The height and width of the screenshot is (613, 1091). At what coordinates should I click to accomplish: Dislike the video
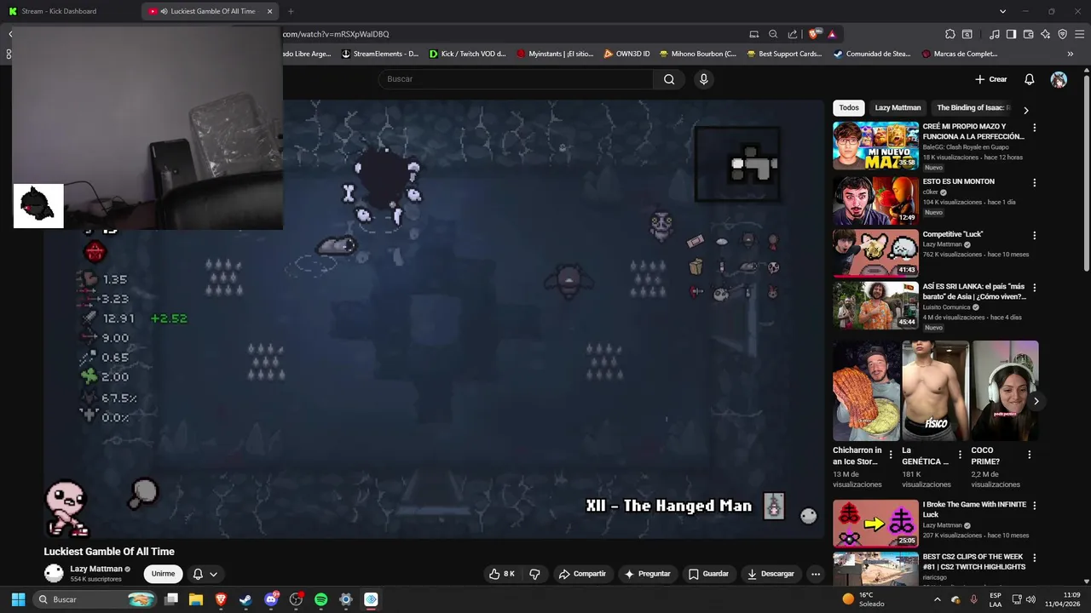tap(535, 574)
